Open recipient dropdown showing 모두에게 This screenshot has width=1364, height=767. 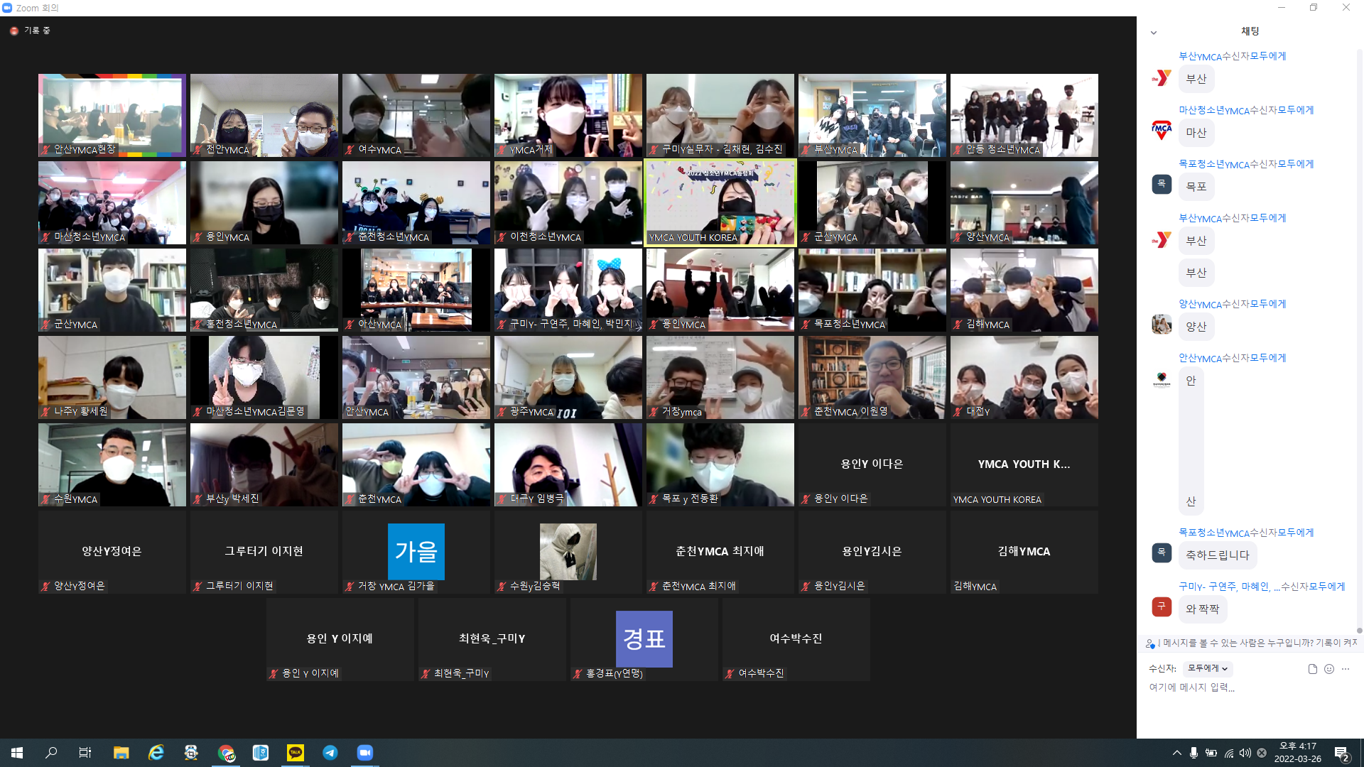click(x=1208, y=668)
